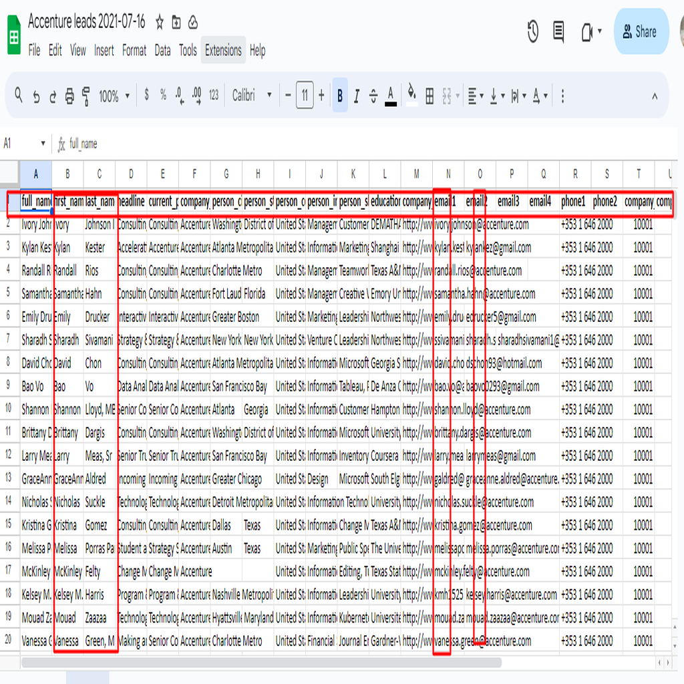Open cell borders options

[x=430, y=96]
